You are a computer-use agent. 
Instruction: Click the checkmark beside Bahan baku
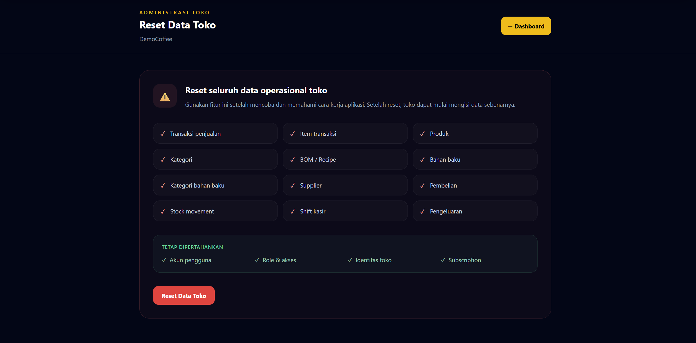pos(422,159)
